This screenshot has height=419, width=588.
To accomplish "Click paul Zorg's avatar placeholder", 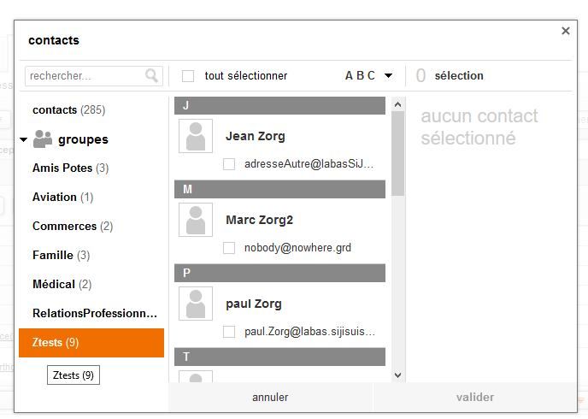I will click(x=196, y=304).
